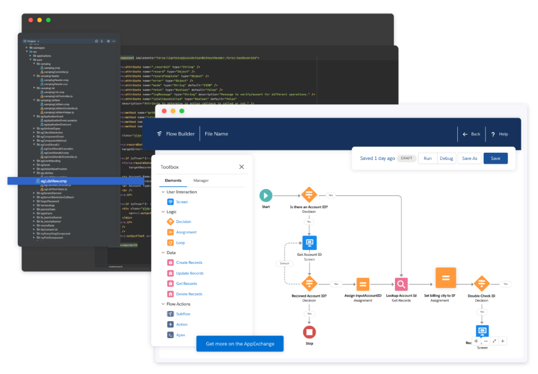Select the Elements tab in the Toolbox
The image size is (538, 374).
(x=174, y=181)
